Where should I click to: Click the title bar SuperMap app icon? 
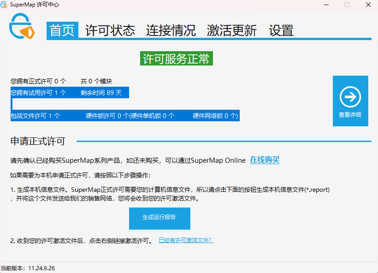pos(4,5)
